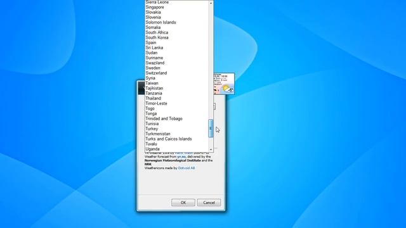406x228 pixels.
Task: Open the Dotvoid AB link
Action: tap(187, 168)
